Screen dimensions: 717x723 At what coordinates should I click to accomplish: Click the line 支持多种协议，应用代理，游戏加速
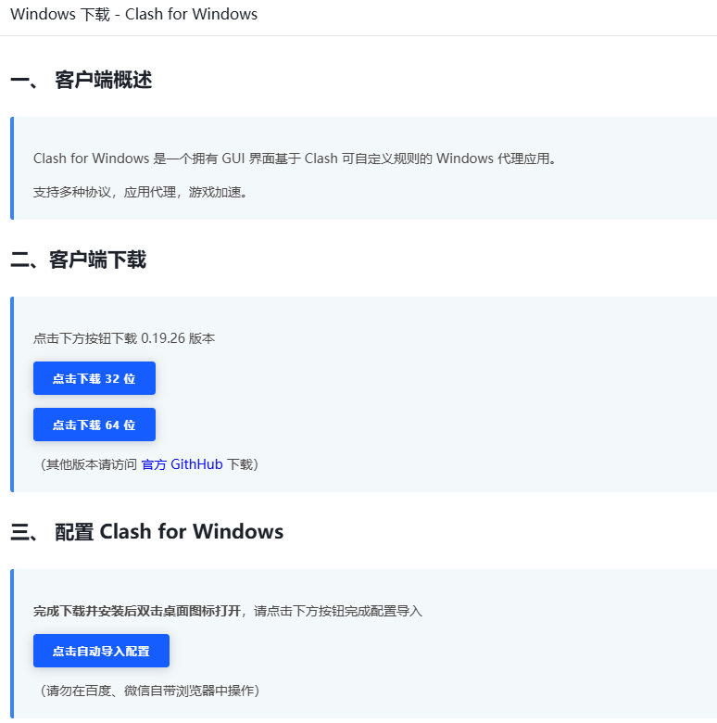click(141, 192)
